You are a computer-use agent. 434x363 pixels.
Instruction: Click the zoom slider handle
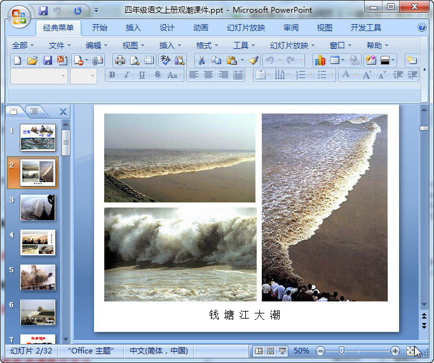(341, 351)
